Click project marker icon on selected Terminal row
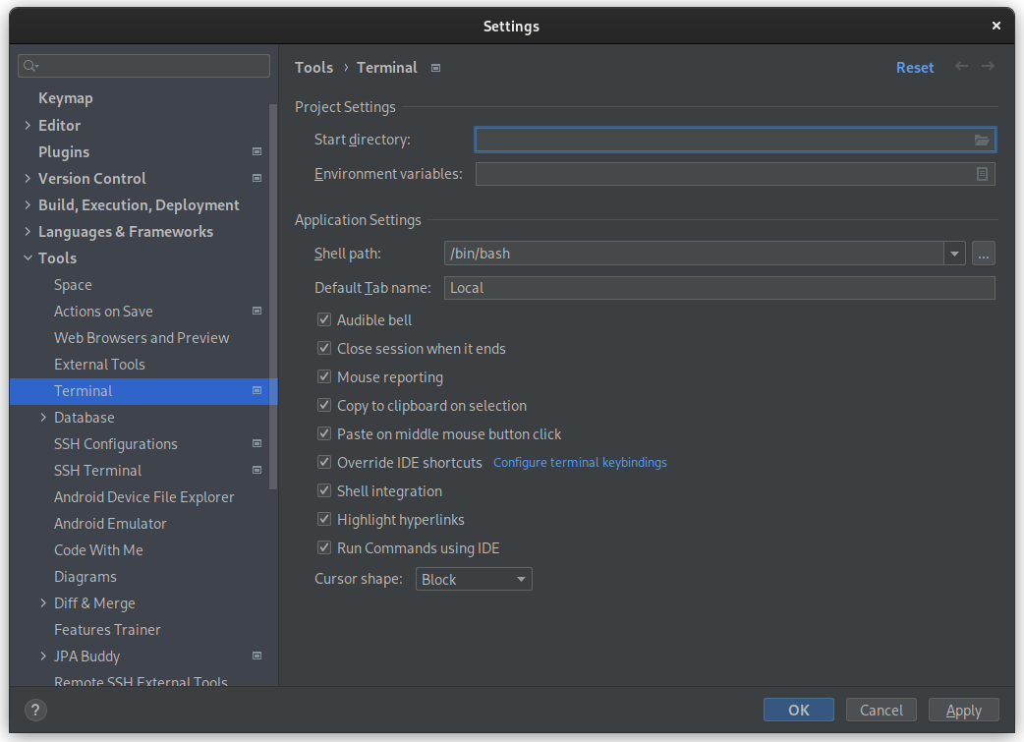1024x742 pixels. pyautogui.click(x=256, y=390)
